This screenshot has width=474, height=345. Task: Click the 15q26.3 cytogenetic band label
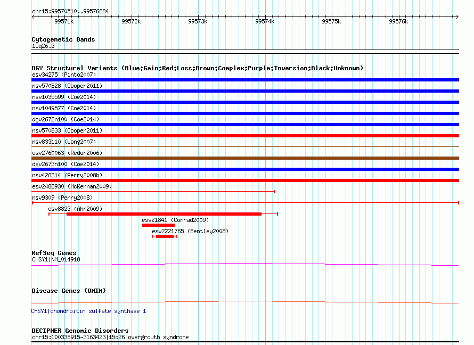point(43,46)
